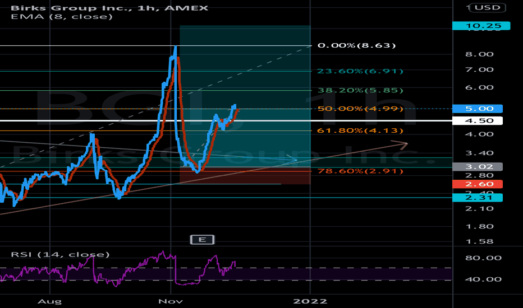
Task: Click the EMA (8, close) indicator legend
Action: click(61, 17)
